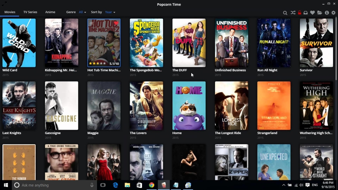Open the Wi-Fi network tray icon
Screen dimensions: 338x190
tap(296, 185)
